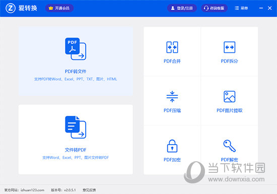Image resolution: width=277 pixels, height=194 pixels.
Task: Click the 文件转PDF title text
Action: (x=76, y=150)
